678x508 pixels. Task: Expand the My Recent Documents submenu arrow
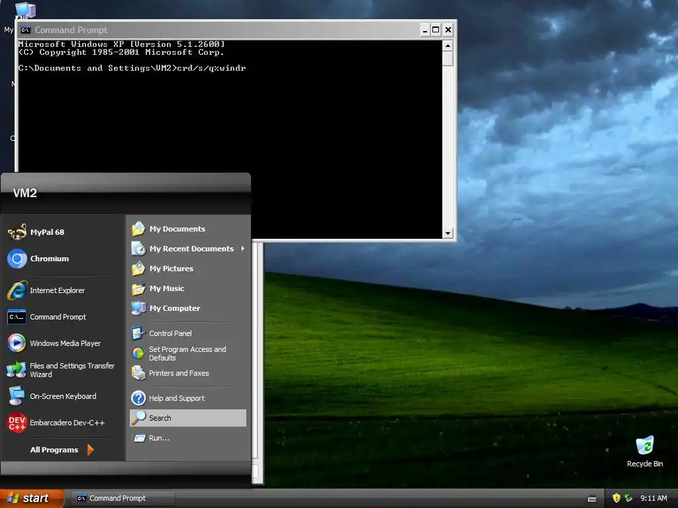pyautogui.click(x=242, y=249)
